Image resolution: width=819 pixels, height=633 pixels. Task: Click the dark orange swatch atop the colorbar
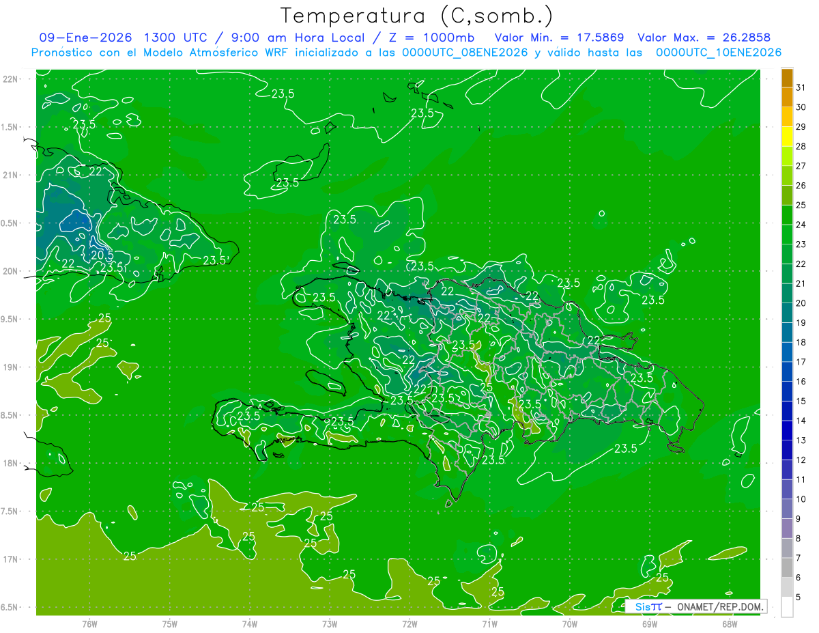pos(787,79)
